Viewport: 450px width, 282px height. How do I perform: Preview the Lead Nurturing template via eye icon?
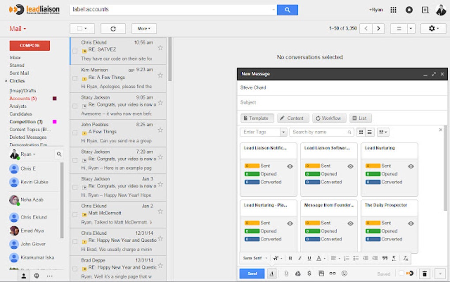(411, 167)
